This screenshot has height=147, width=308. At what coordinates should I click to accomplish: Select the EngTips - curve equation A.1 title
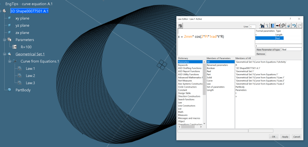(29, 4)
